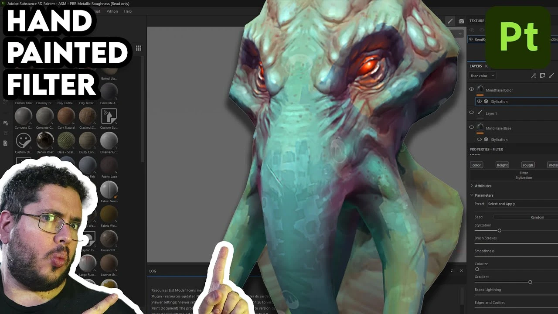Select the MindFlayerBase layer thumbnail
558x314 pixels.
480,127
